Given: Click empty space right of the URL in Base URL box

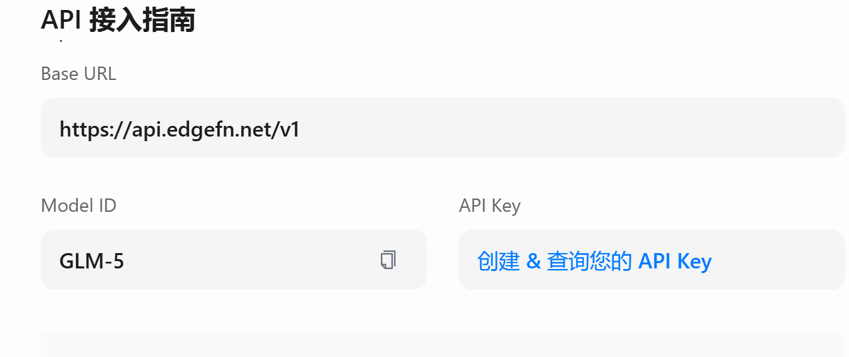Looking at the screenshot, I should [566, 128].
